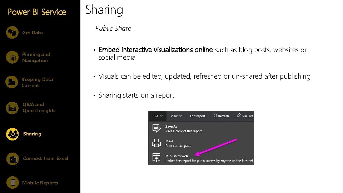Click the bold 'Embed interactive visualizations online' text
Viewport: 343px width, 193px height.
tap(155, 50)
